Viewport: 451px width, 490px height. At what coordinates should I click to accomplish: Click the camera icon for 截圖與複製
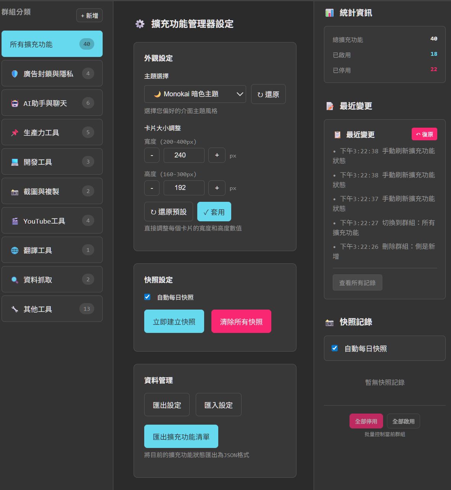(x=14, y=192)
